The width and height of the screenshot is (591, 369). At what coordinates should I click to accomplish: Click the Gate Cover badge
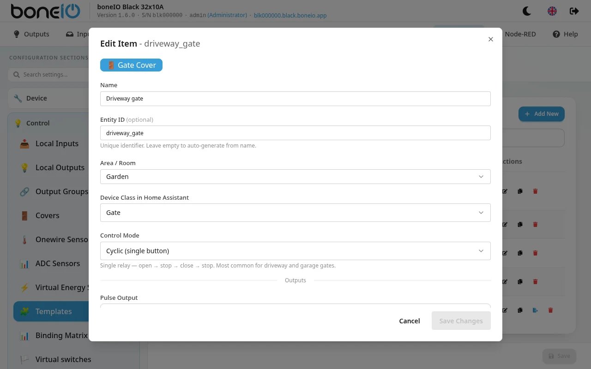(131, 65)
